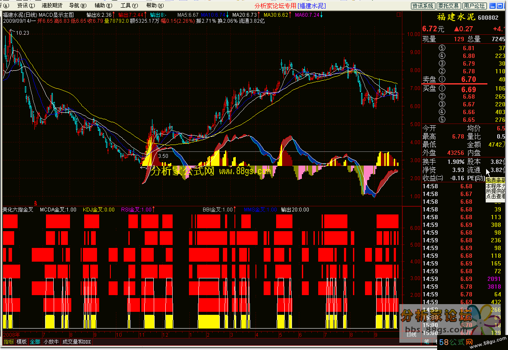Click the MA30:6.62 indicator label

coord(276,15)
